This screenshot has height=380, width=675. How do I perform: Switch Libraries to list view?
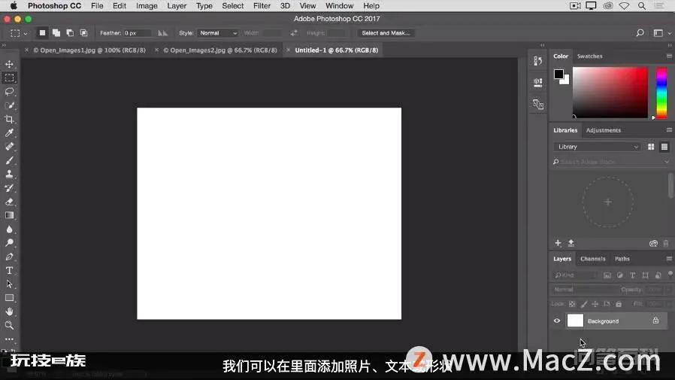(664, 147)
